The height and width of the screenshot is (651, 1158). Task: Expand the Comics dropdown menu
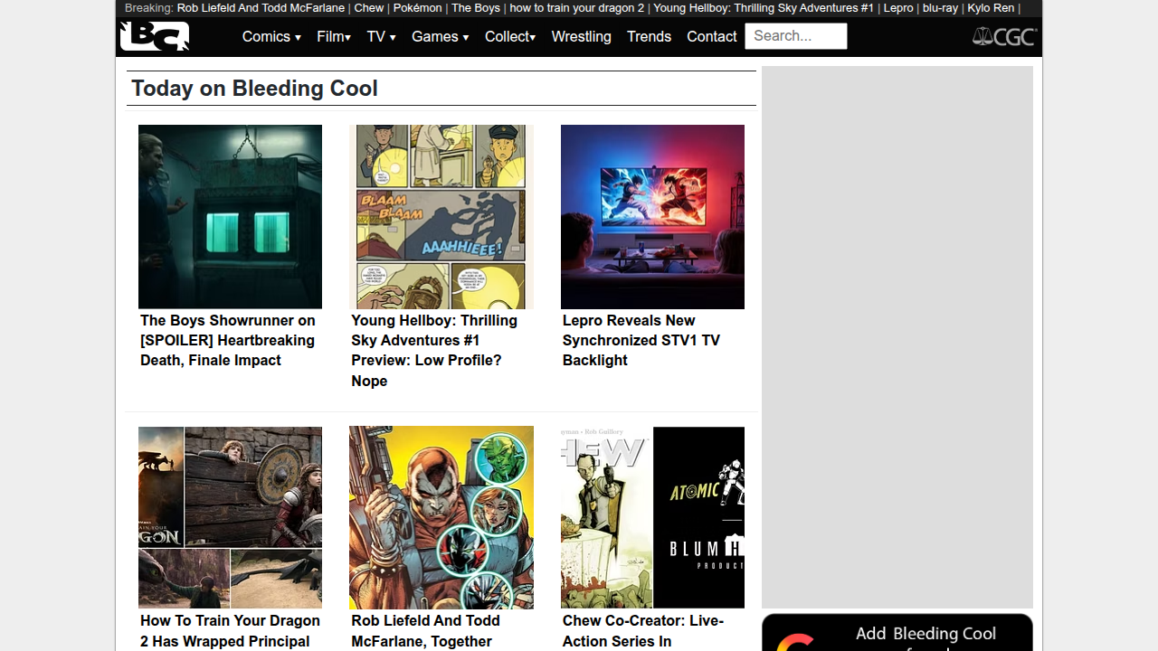click(271, 37)
